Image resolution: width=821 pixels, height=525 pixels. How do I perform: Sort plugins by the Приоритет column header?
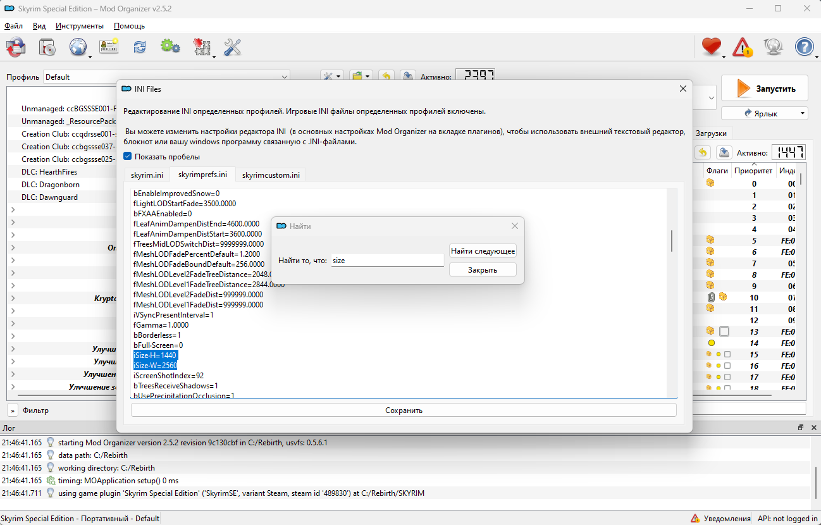tap(753, 170)
